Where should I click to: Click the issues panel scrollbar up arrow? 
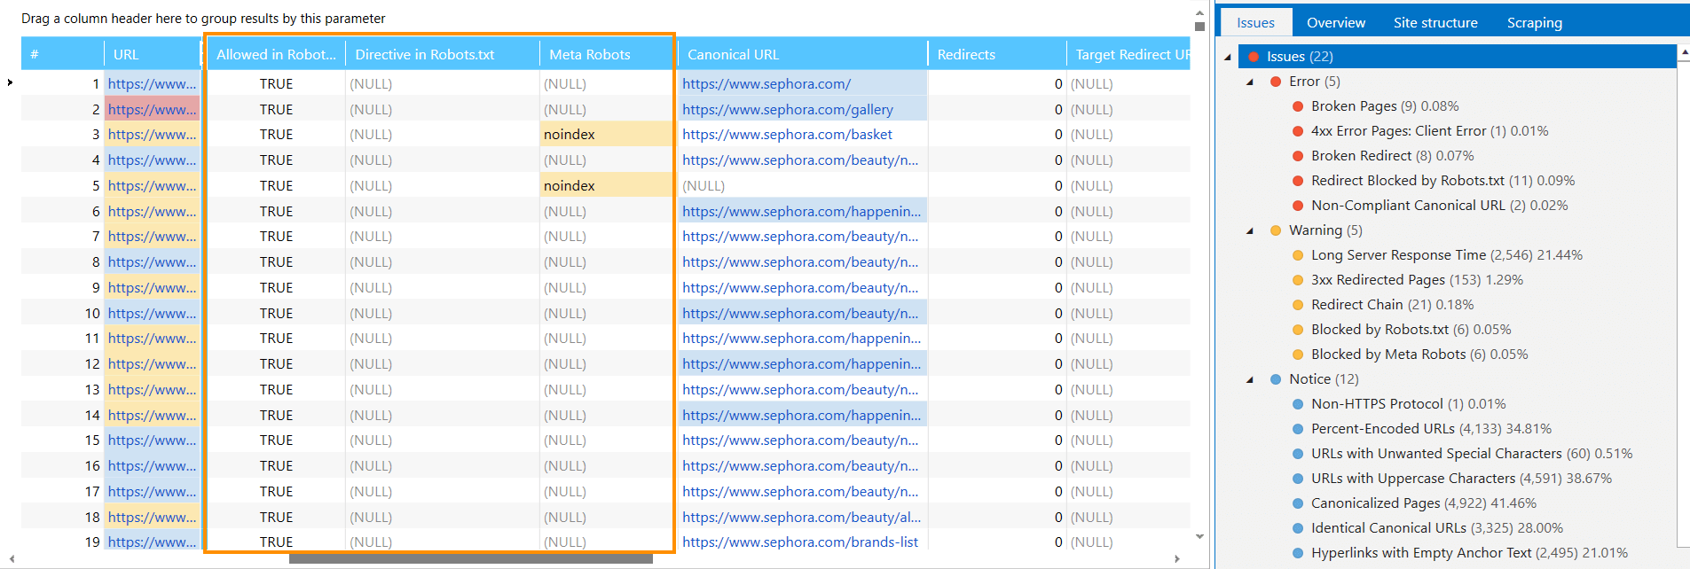click(x=1684, y=53)
